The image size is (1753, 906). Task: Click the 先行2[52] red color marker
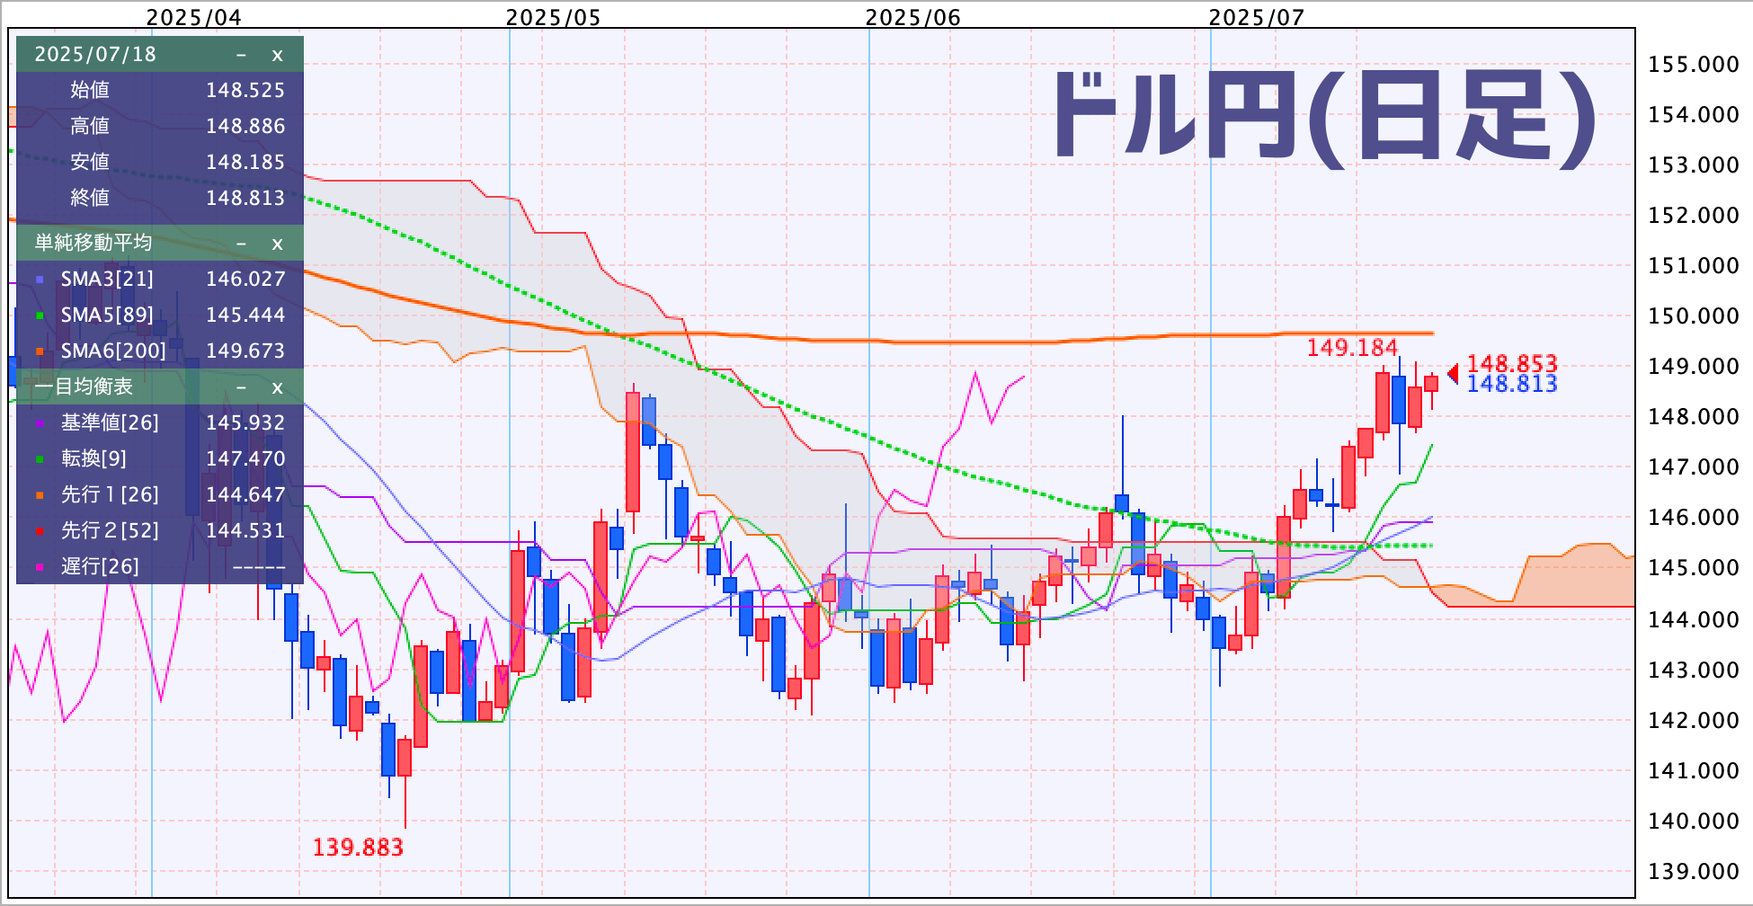[40, 532]
